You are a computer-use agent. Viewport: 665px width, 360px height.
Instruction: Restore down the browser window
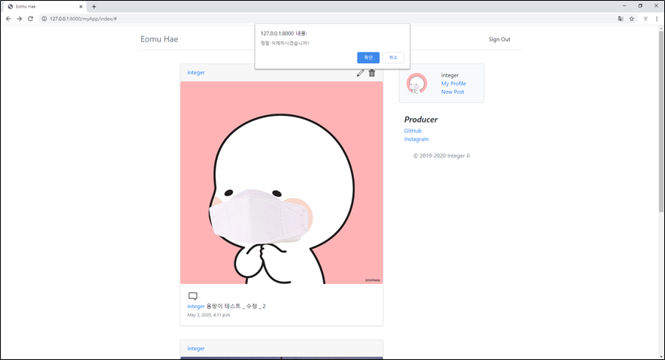(x=640, y=6)
